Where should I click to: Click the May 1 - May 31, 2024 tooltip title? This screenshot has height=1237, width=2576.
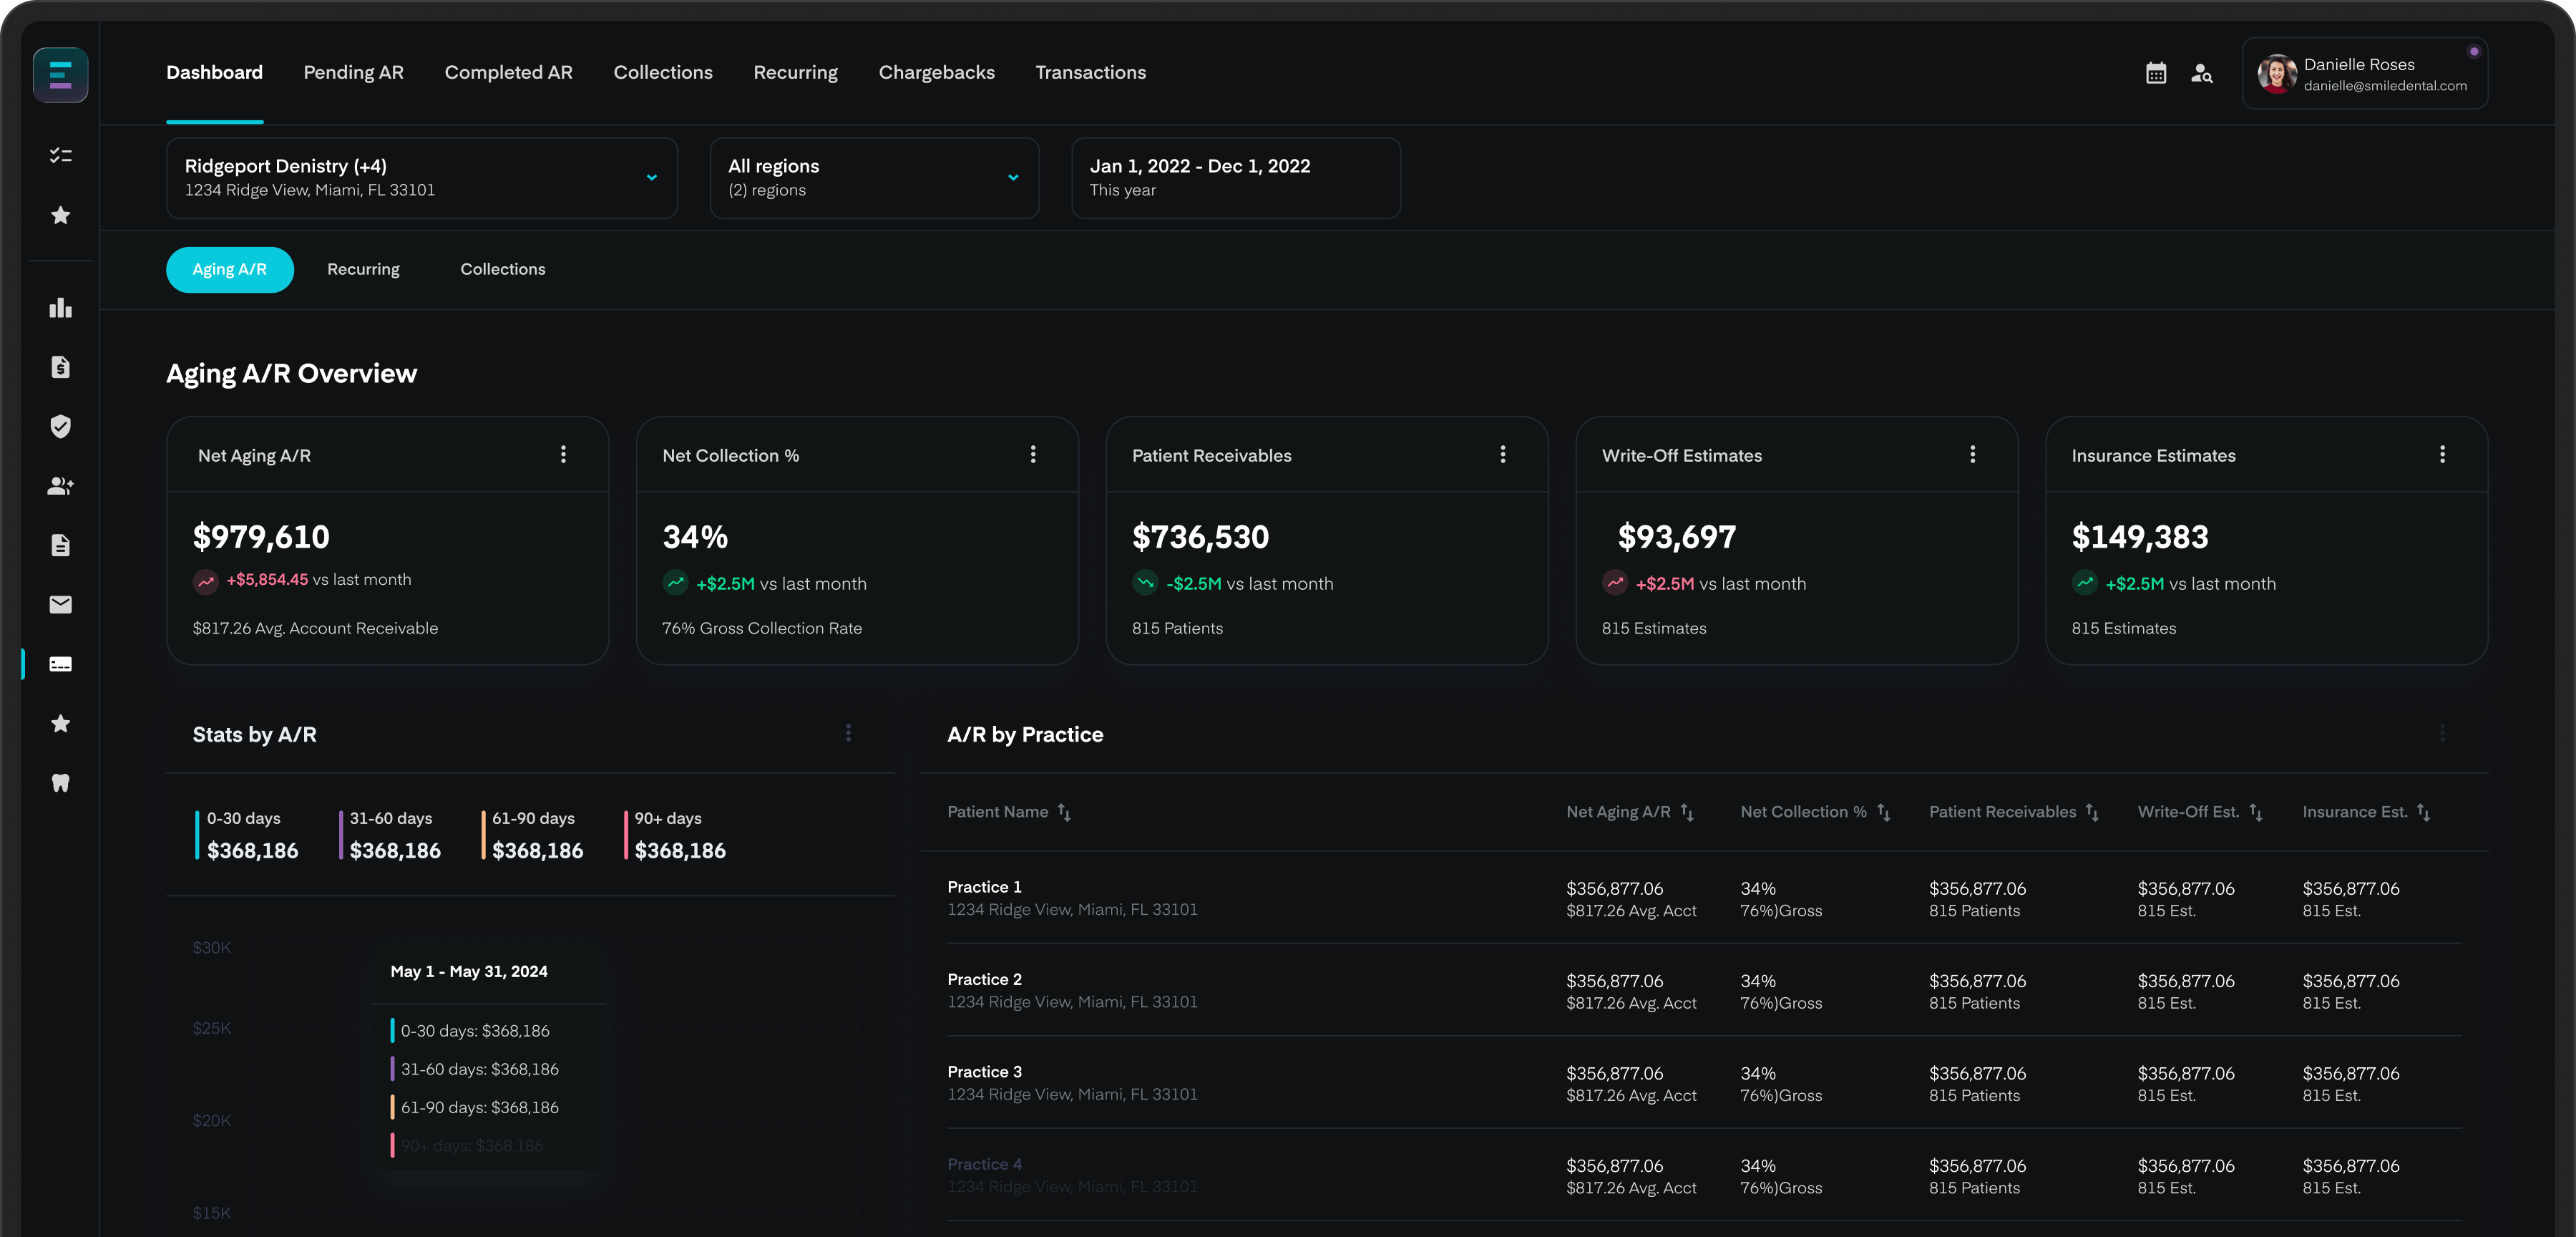pos(469,972)
